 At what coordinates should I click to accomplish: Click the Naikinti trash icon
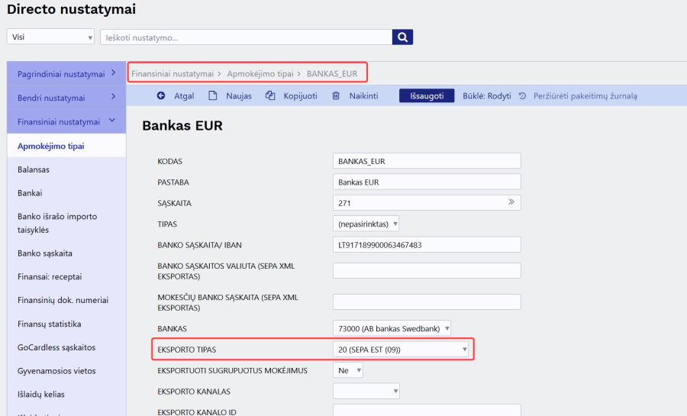(x=336, y=95)
